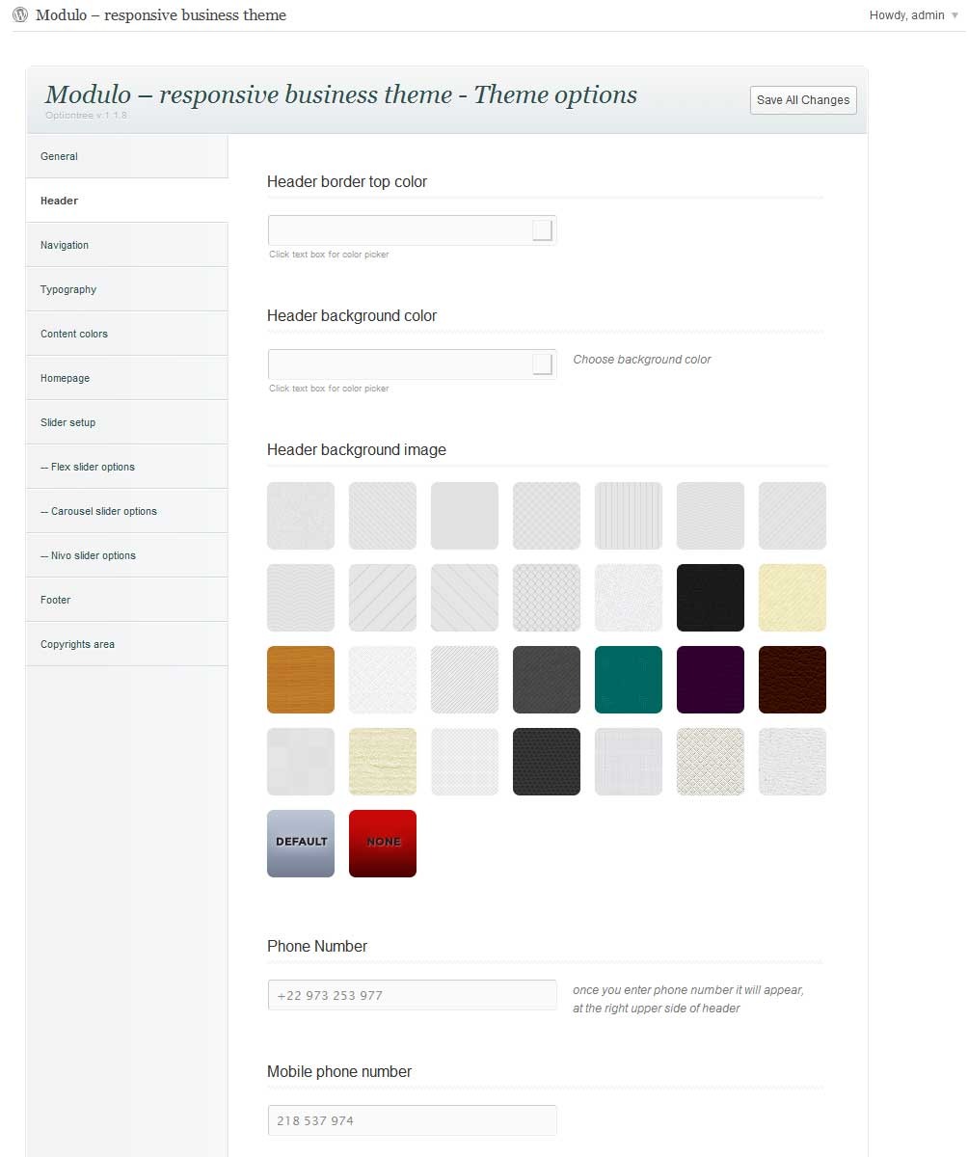This screenshot has height=1157, width=968.
Task: Click the 'Header background color' heading
Action: pyautogui.click(x=352, y=315)
